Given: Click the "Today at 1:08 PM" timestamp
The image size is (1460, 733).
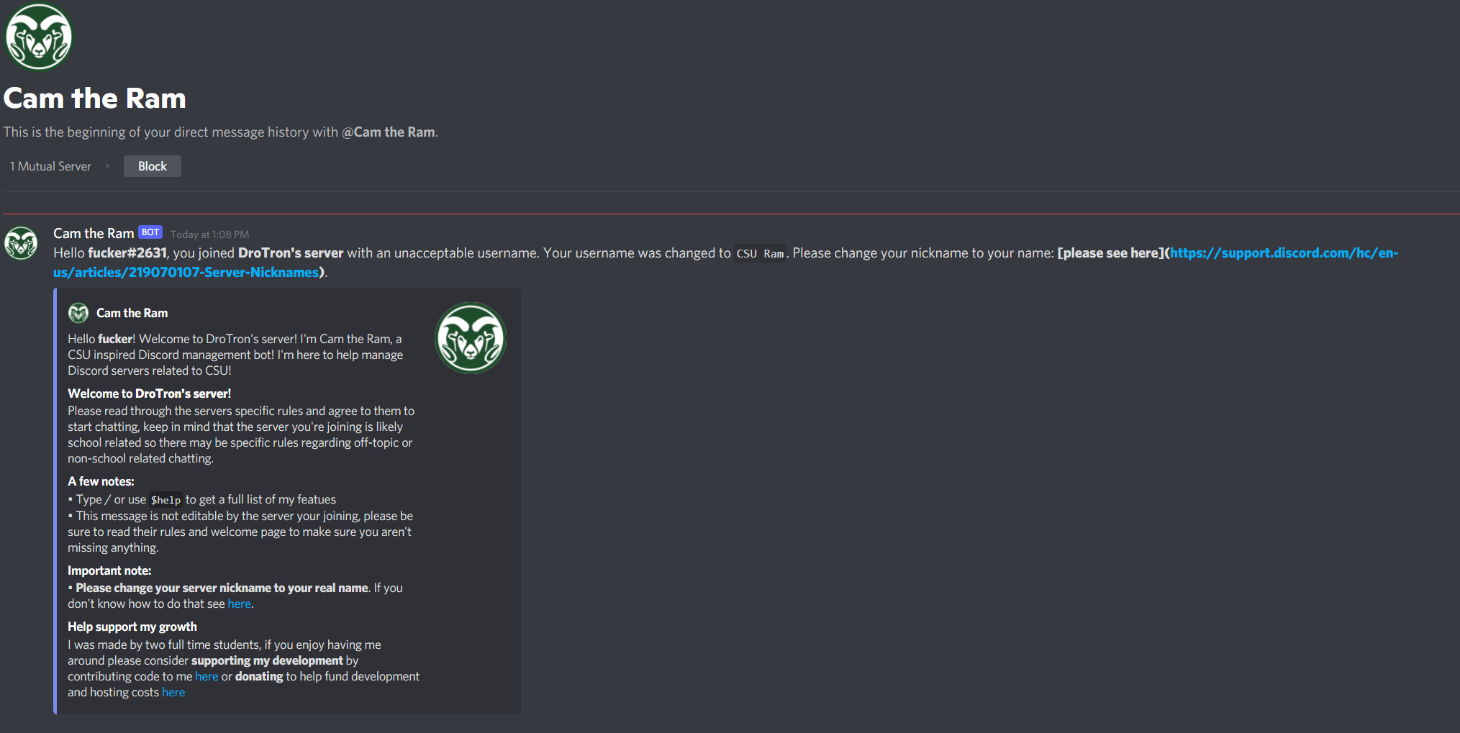Looking at the screenshot, I should pos(209,235).
